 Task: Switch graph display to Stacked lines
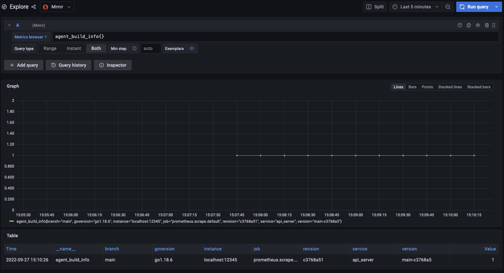[x=450, y=87]
